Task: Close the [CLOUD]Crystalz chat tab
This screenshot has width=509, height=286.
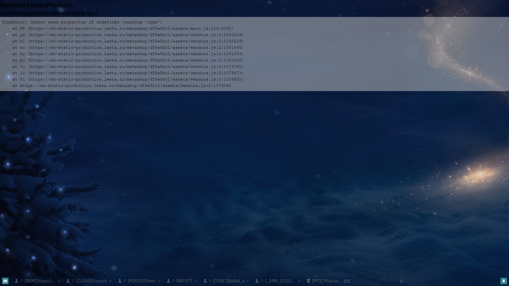Action: click(x=111, y=280)
